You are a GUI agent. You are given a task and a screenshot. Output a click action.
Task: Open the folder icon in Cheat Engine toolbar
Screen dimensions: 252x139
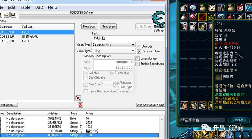coord(6,15)
